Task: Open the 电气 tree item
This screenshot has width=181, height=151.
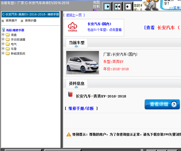Action: pos(14,44)
